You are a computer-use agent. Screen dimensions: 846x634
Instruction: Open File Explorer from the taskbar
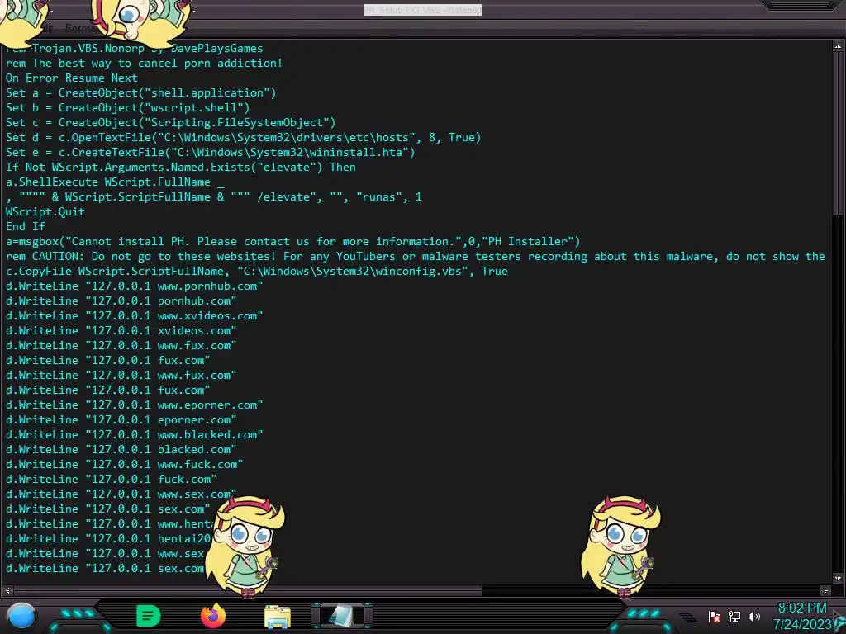point(278,617)
